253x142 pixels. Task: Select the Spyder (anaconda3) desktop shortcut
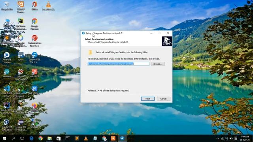point(21,75)
